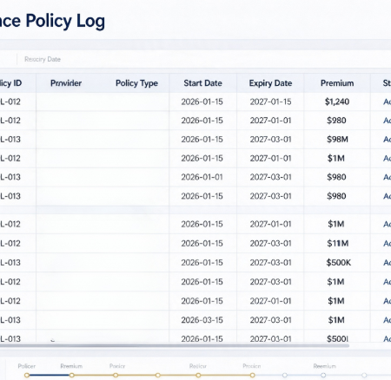Select the 2026-01-01 start date cell

point(202,177)
